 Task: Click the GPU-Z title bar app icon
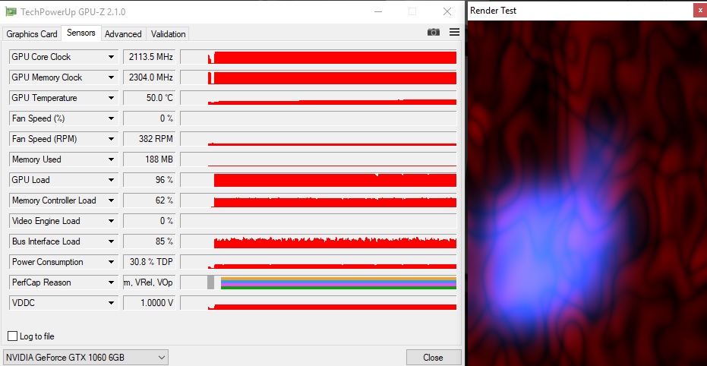coord(11,11)
